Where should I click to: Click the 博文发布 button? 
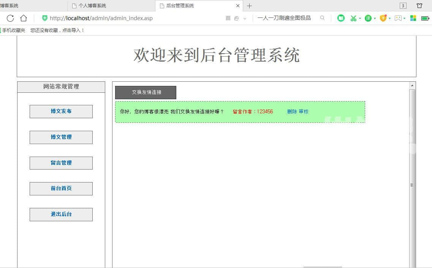(61, 111)
